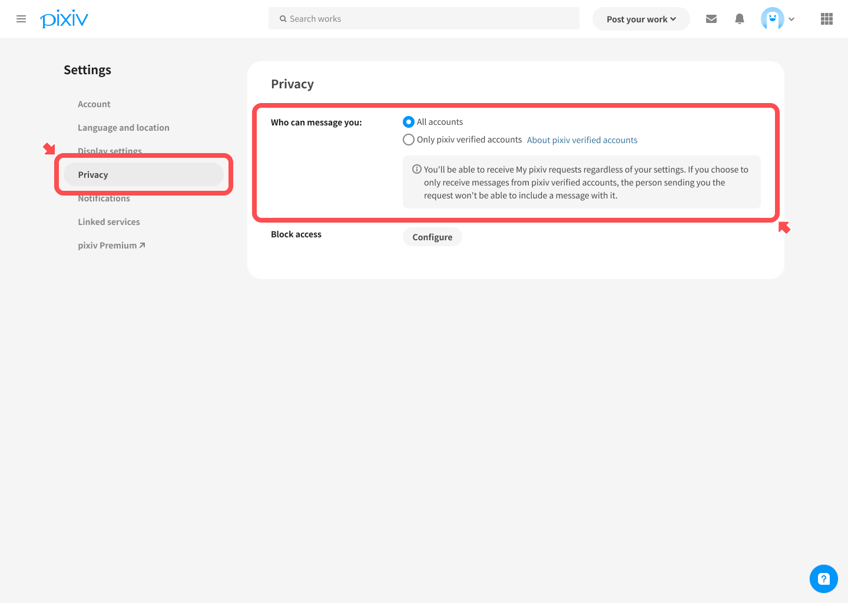The width and height of the screenshot is (848, 603).
Task: Open the help question mark button
Action: coord(824,579)
